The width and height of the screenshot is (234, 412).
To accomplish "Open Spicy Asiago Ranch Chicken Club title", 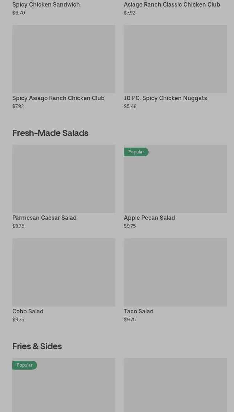I will (x=58, y=98).
